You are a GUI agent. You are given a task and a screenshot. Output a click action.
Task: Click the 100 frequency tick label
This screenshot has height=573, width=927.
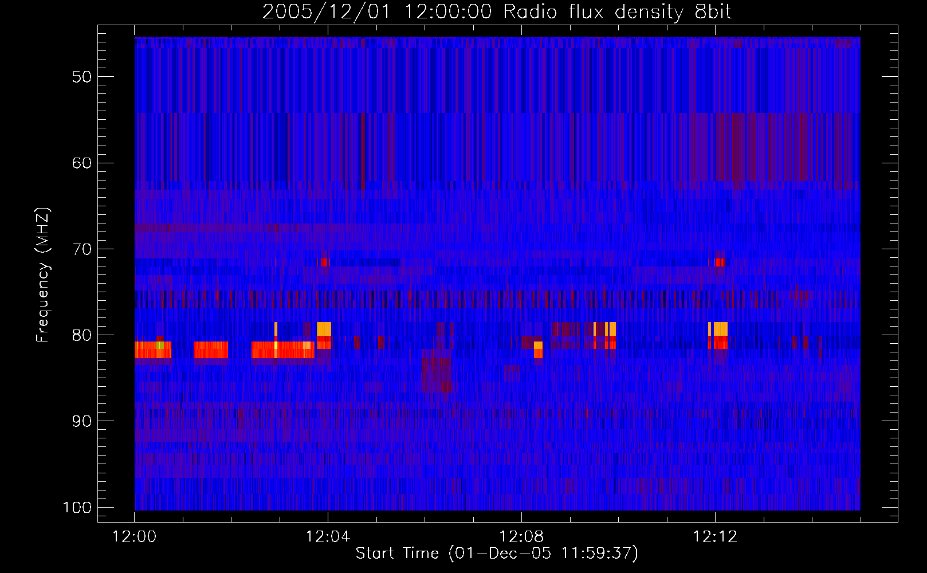point(77,508)
